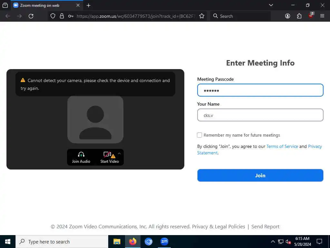Click the Zoom app taskbar icon

pos(164,242)
